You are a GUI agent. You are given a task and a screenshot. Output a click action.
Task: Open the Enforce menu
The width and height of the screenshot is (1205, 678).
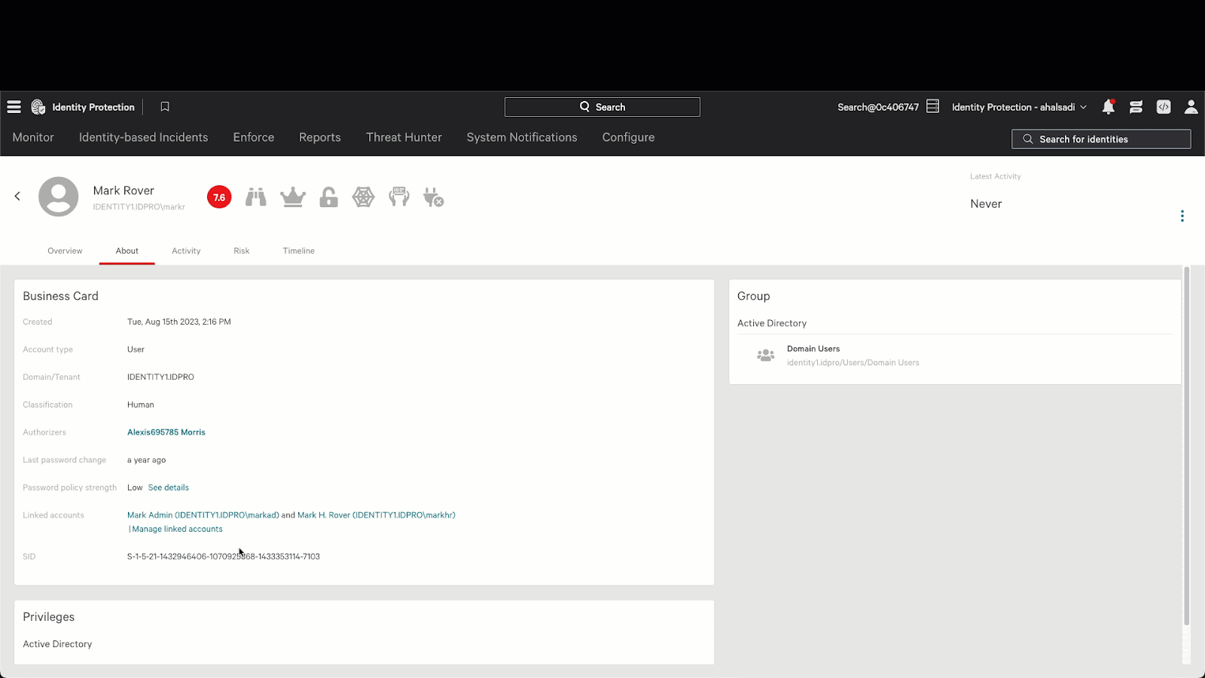(x=254, y=137)
